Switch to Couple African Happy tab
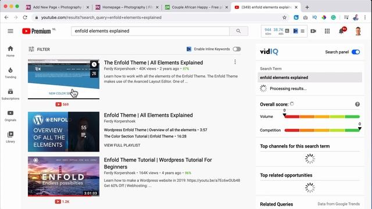Viewport: 372px width, 209px height. click(x=196, y=8)
